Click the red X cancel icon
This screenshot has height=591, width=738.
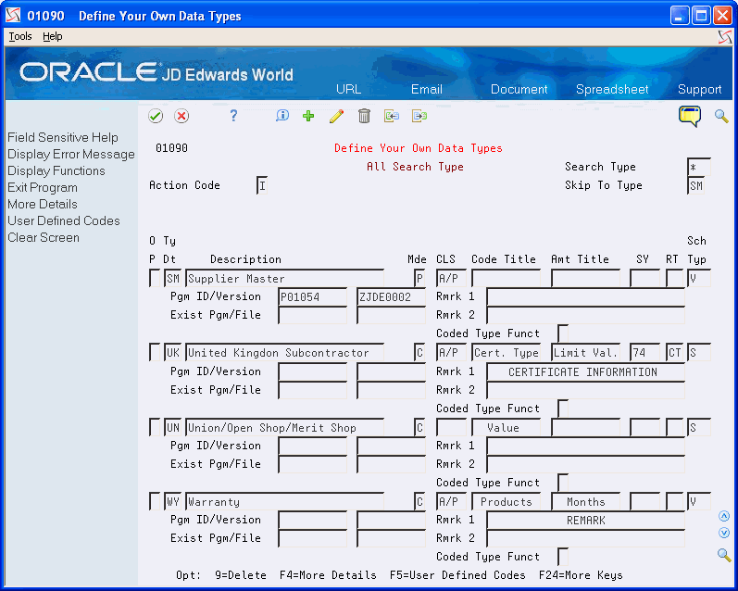point(181,116)
